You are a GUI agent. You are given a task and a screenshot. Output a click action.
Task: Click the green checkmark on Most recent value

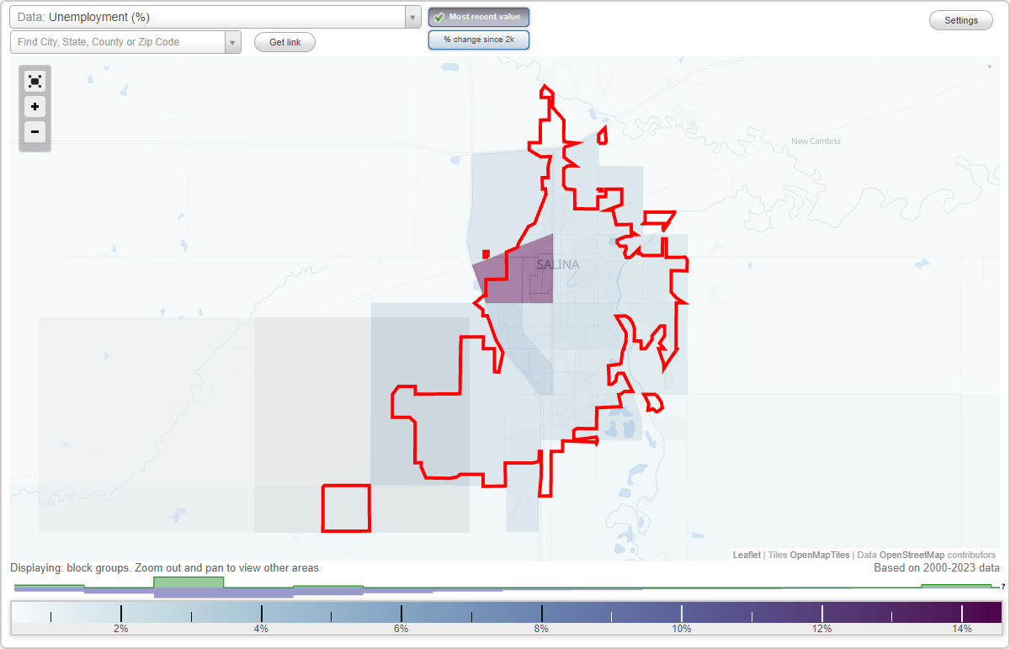click(x=438, y=17)
